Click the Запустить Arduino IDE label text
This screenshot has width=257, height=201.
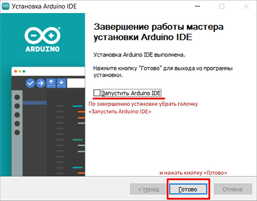[x=131, y=93]
